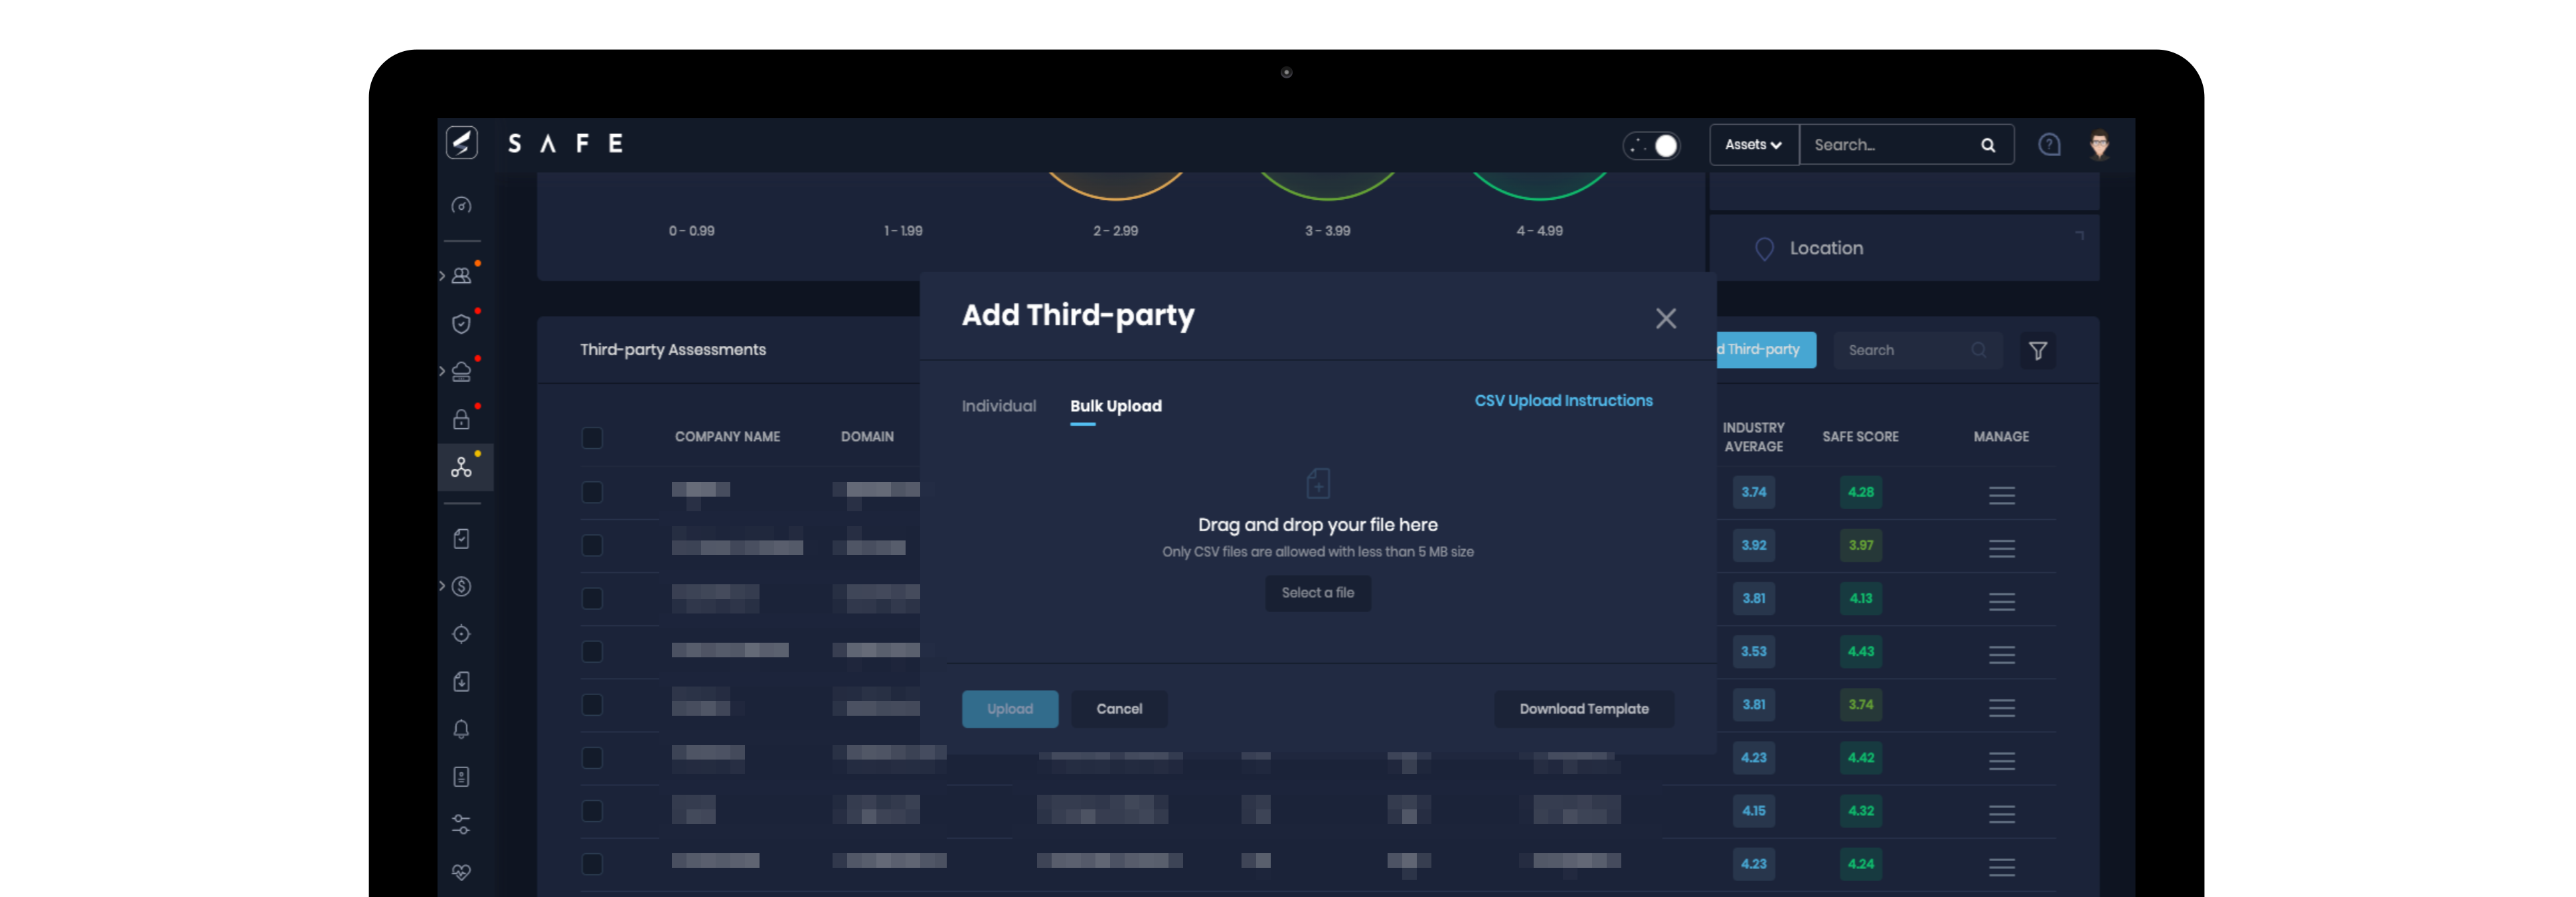Click the search input field in assessments
The width and height of the screenshot is (2576, 897).
click(1912, 349)
